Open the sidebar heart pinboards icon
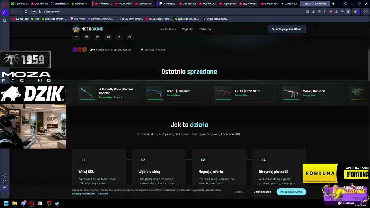The image size is (370, 208). (x=5, y=175)
